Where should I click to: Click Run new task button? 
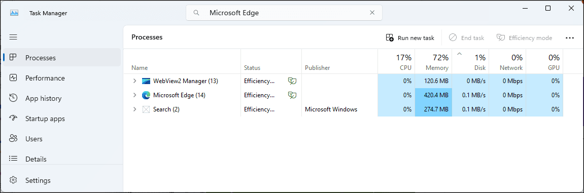pos(410,37)
